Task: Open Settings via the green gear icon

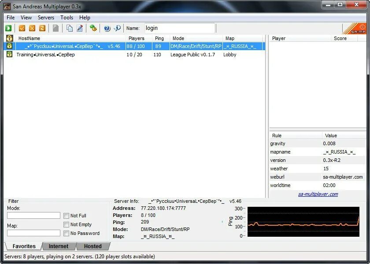Action: [x=93, y=28]
